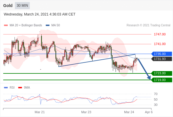Click the Mar 24 date axis label
Viewport: 173px width, 117px height.
click(x=129, y=112)
